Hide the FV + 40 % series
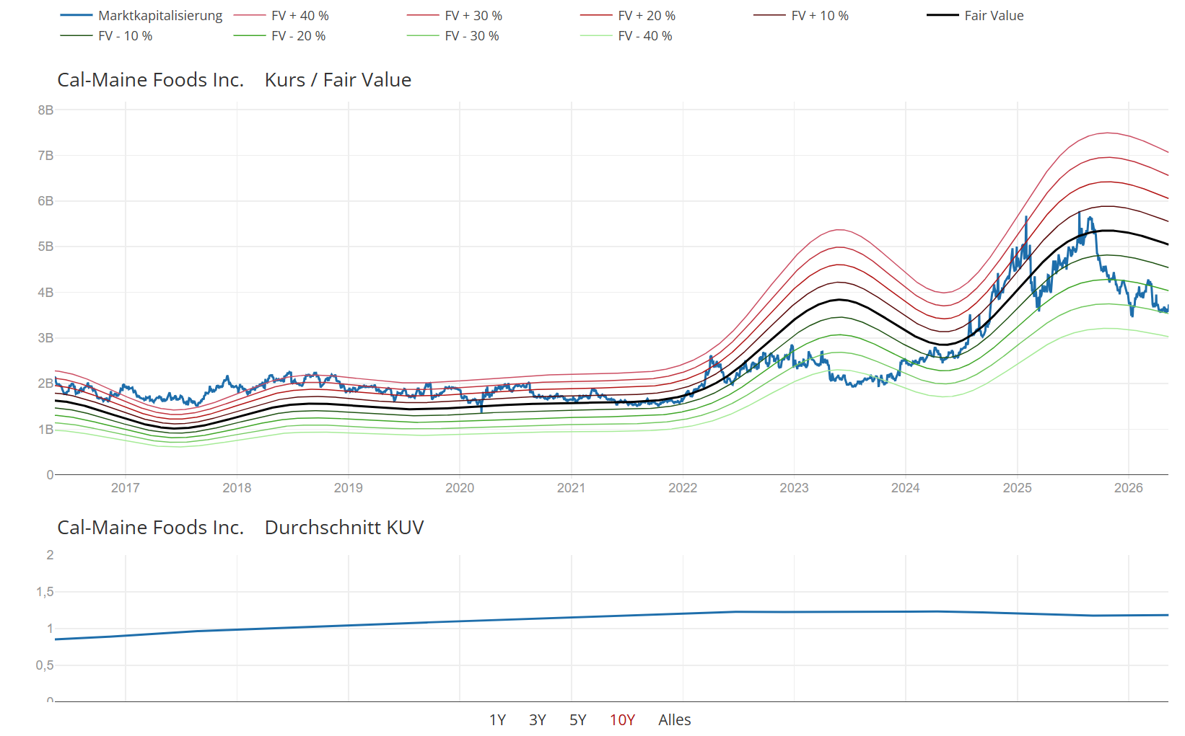The image size is (1185, 736). [281, 16]
